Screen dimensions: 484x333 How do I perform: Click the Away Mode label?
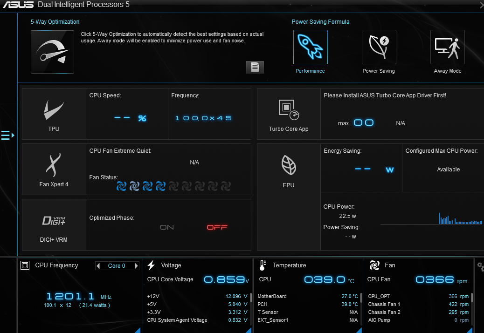pyautogui.click(x=448, y=71)
